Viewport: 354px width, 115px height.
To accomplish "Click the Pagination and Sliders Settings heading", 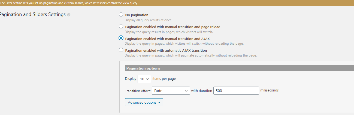I will (33, 15).
